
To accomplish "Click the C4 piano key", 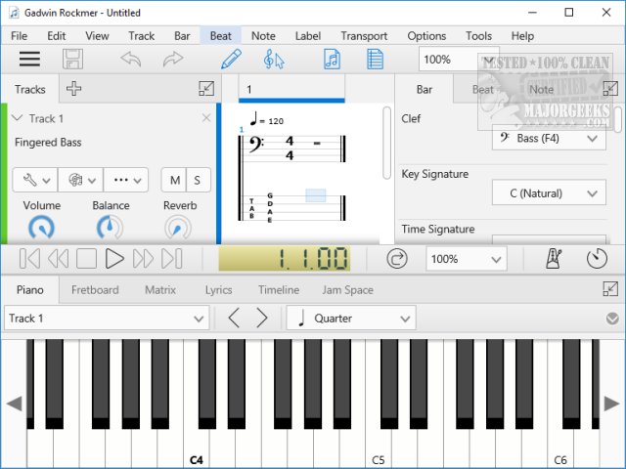I will (197, 447).
